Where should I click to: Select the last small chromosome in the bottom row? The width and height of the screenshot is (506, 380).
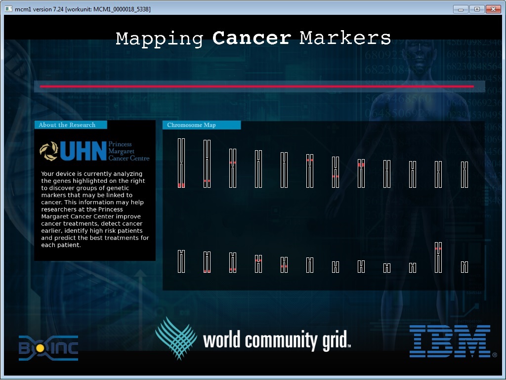[x=464, y=267]
